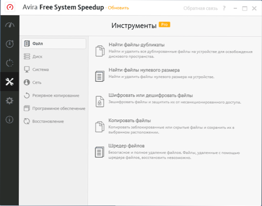Screen dimensions: 262x206
Task: Open the speedometer dashboard sidebar icon
Action: click(x=10, y=25)
